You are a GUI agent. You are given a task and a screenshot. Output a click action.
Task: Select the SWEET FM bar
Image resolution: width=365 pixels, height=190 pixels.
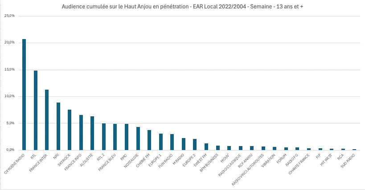click(x=206, y=146)
